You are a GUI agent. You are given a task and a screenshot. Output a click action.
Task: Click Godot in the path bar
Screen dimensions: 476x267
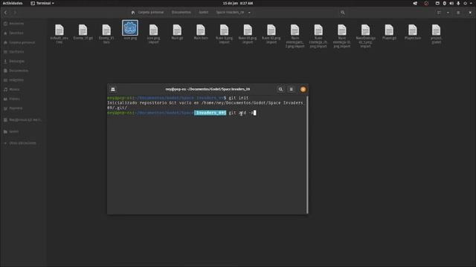pyautogui.click(x=203, y=13)
